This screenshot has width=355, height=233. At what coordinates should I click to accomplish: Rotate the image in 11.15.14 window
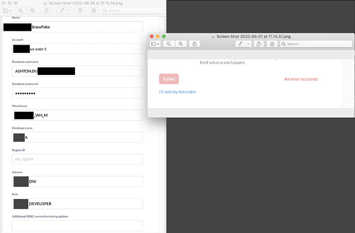click(x=80, y=11)
